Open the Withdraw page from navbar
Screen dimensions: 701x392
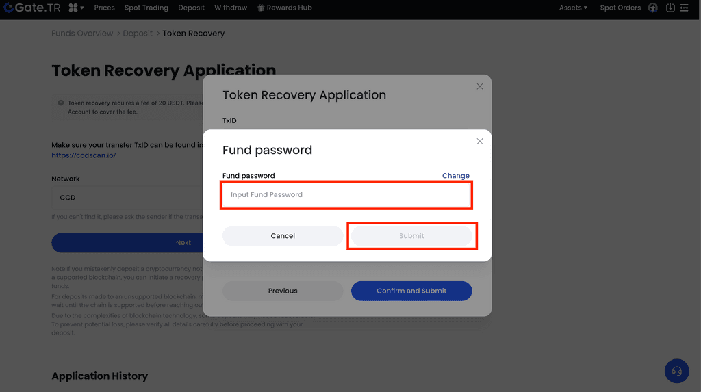click(231, 8)
